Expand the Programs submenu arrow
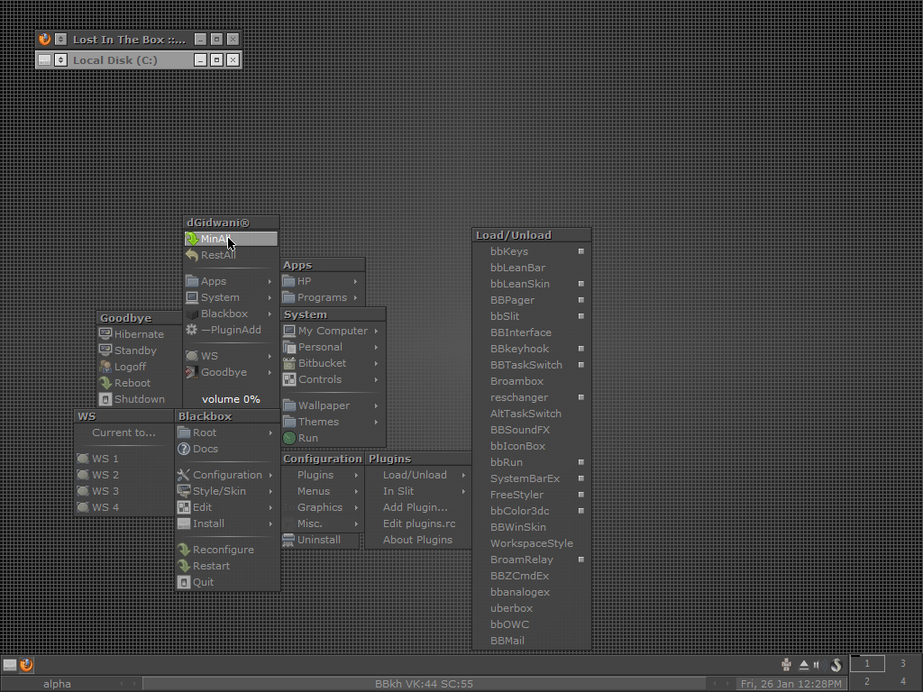 [355, 297]
